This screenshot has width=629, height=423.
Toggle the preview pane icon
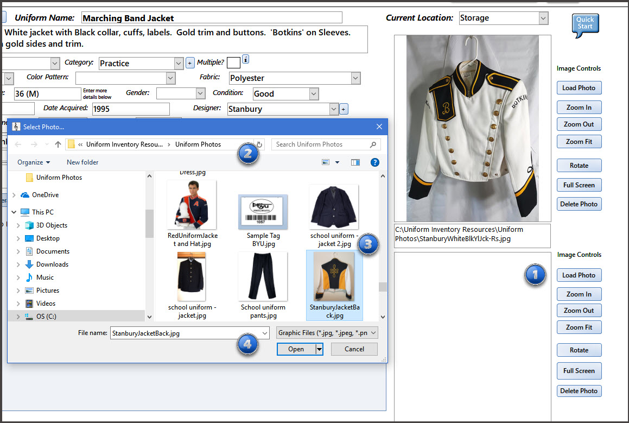tap(355, 162)
